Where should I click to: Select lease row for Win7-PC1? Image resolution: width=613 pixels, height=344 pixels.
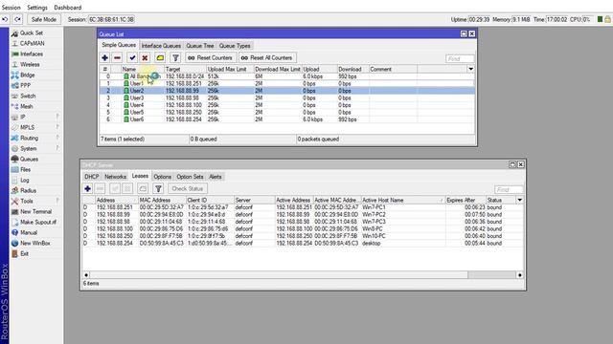[303, 207]
